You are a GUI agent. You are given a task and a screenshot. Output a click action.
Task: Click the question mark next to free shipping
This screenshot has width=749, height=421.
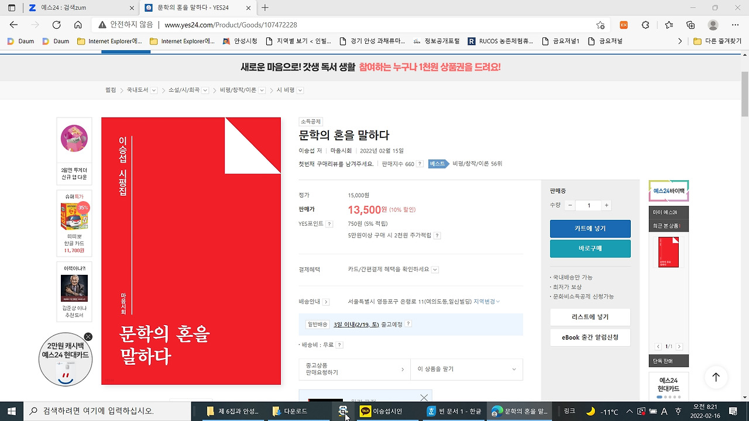338,344
